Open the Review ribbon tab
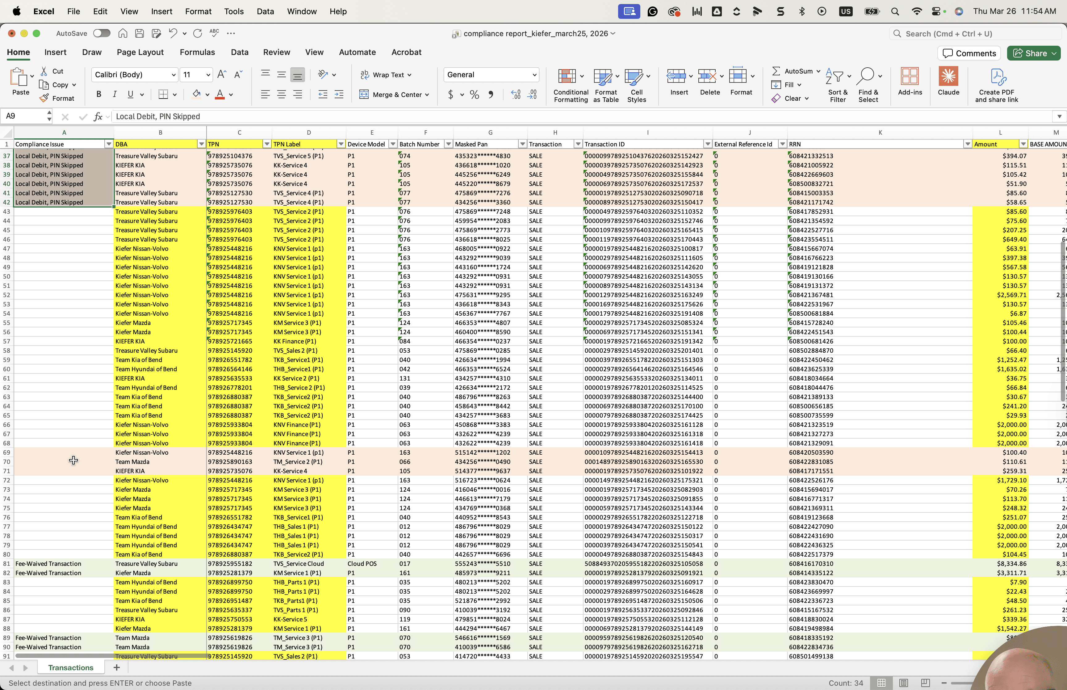The height and width of the screenshot is (690, 1067). point(276,52)
